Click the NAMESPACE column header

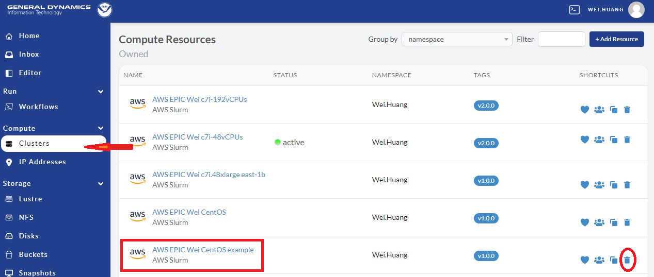(x=391, y=75)
